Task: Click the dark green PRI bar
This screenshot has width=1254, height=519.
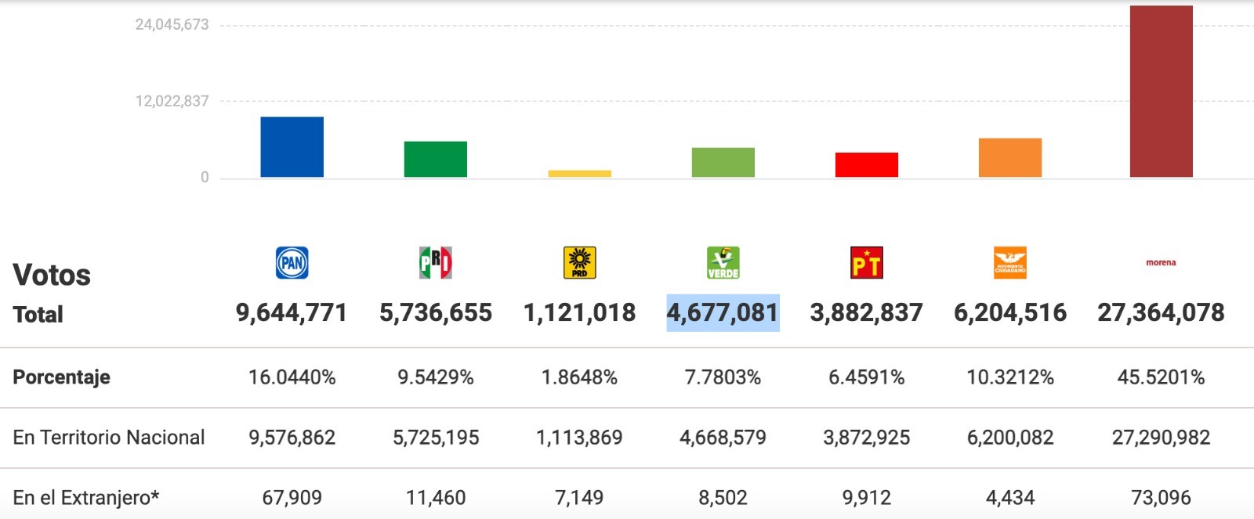Action: (436, 160)
